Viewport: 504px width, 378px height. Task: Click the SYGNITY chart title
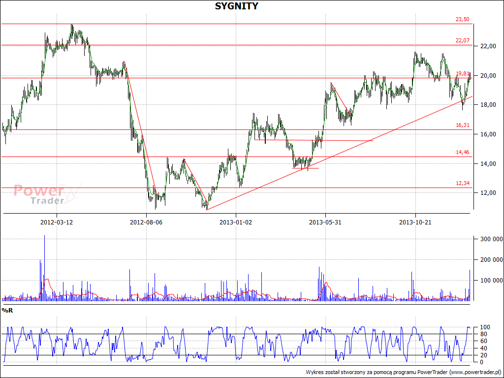(x=236, y=6)
